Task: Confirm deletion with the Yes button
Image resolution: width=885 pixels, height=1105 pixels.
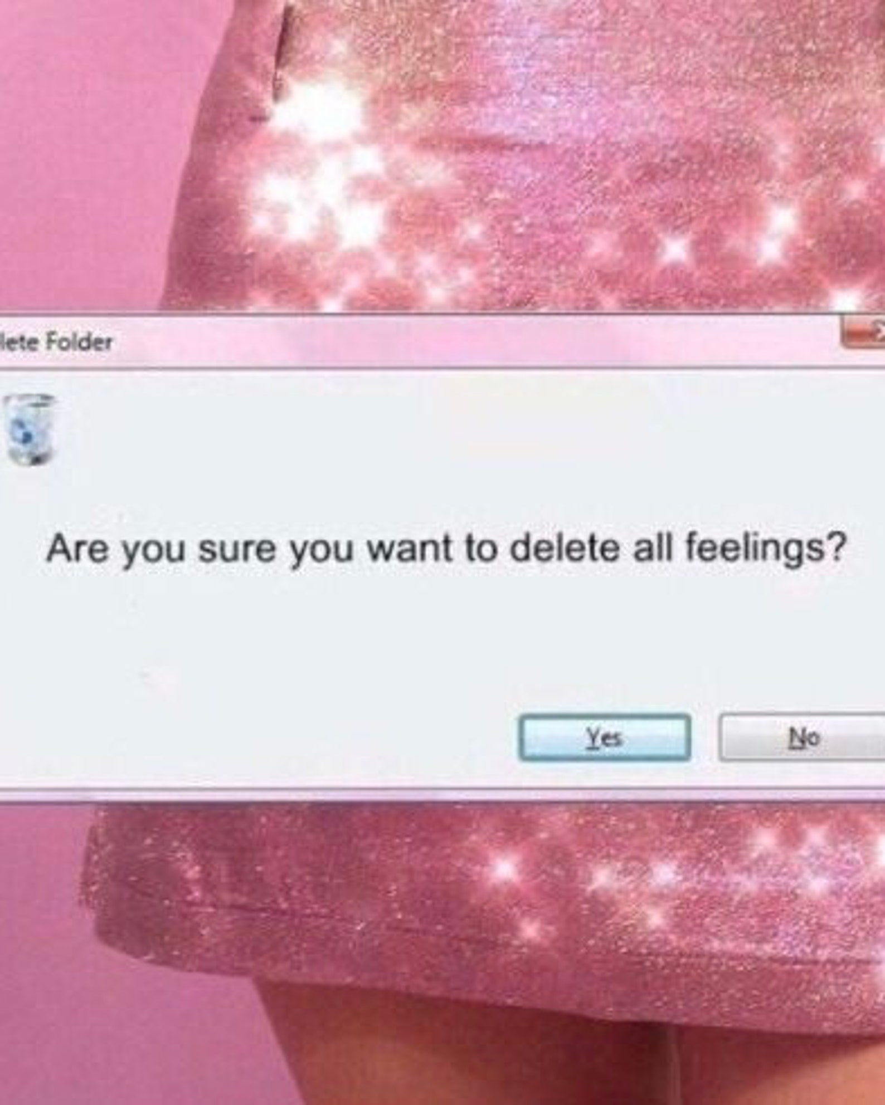Action: coord(605,738)
